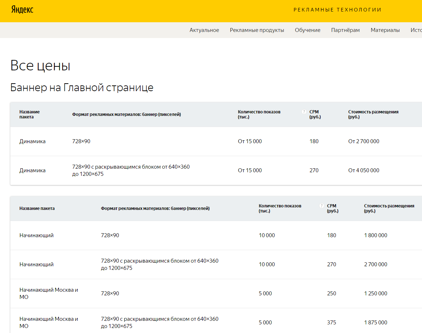Select От 15 000 in the 270 CPM row
422x333 pixels.
click(250, 170)
